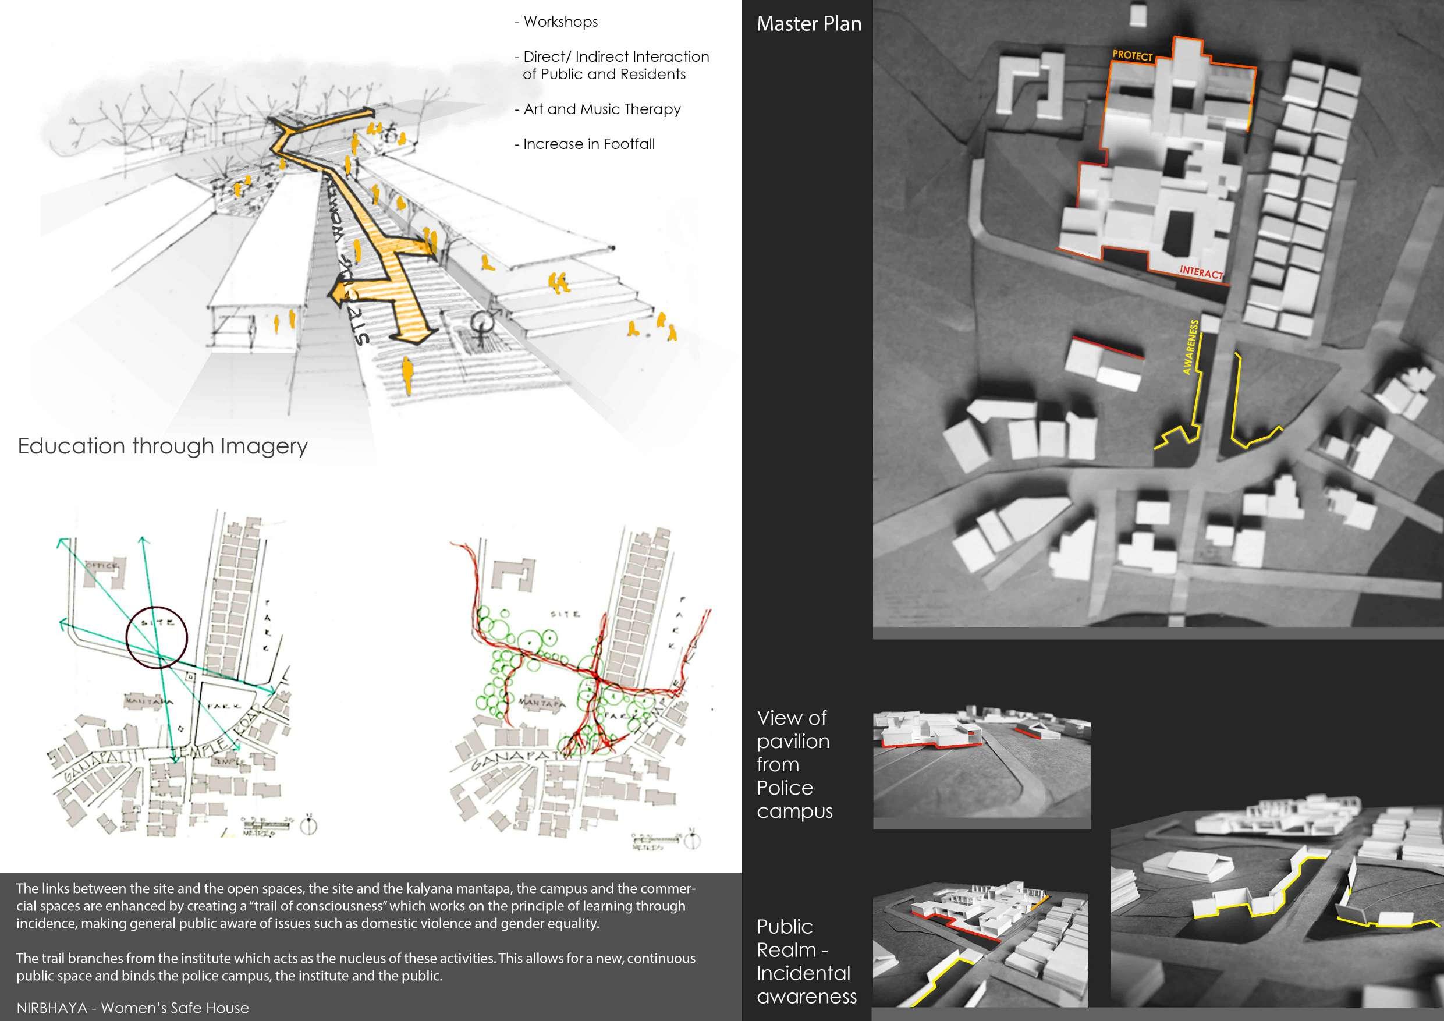The height and width of the screenshot is (1021, 1444).
Task: Open the pavilion view model thumbnail
Action: (981, 764)
